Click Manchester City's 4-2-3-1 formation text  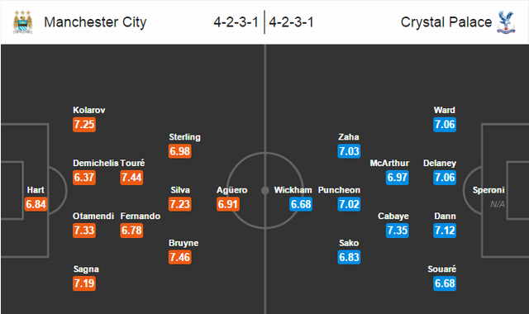[x=236, y=22]
